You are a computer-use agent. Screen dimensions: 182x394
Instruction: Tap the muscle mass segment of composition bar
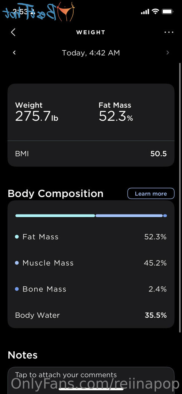tap(129, 216)
